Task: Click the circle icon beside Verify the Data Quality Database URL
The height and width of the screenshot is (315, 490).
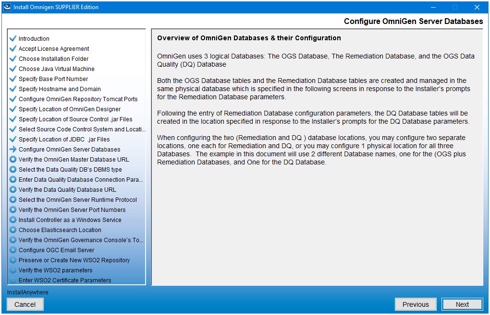Action: [13, 189]
